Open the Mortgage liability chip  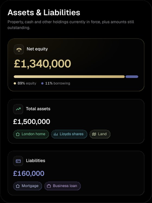[28, 186]
